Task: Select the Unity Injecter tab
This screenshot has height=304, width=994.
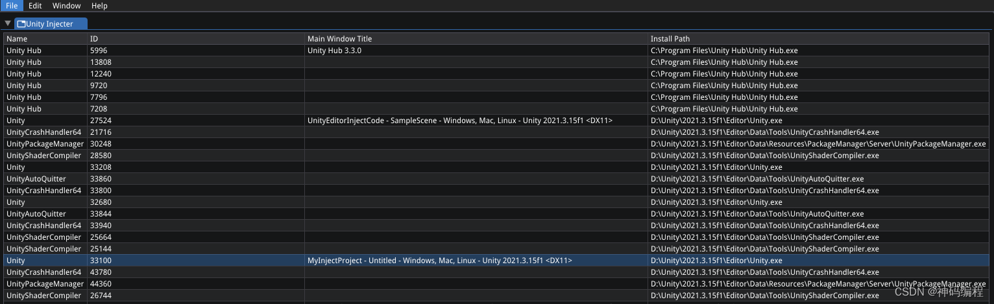Action: 51,24
